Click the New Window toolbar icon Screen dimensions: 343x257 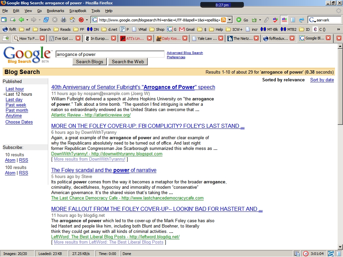click(x=4, y=20)
